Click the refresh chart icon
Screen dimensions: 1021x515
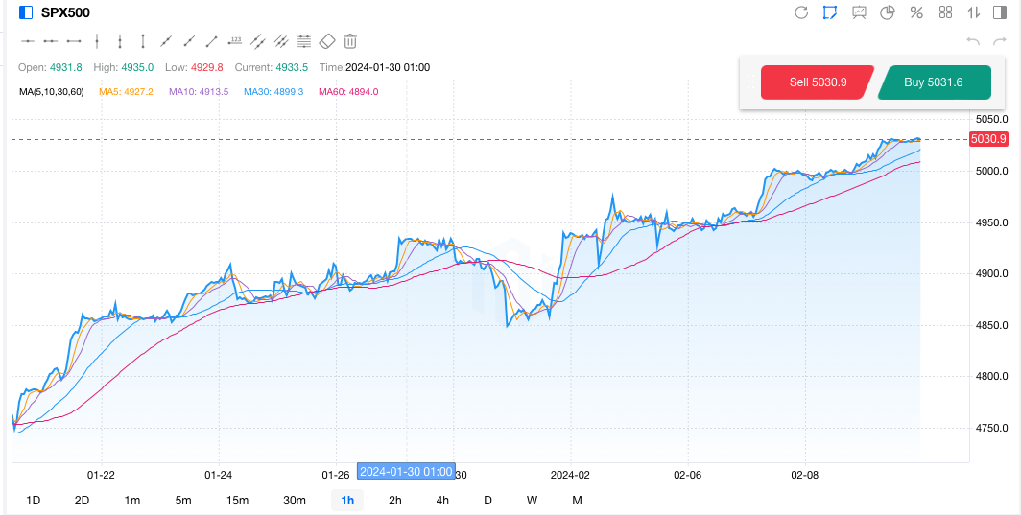coord(801,12)
